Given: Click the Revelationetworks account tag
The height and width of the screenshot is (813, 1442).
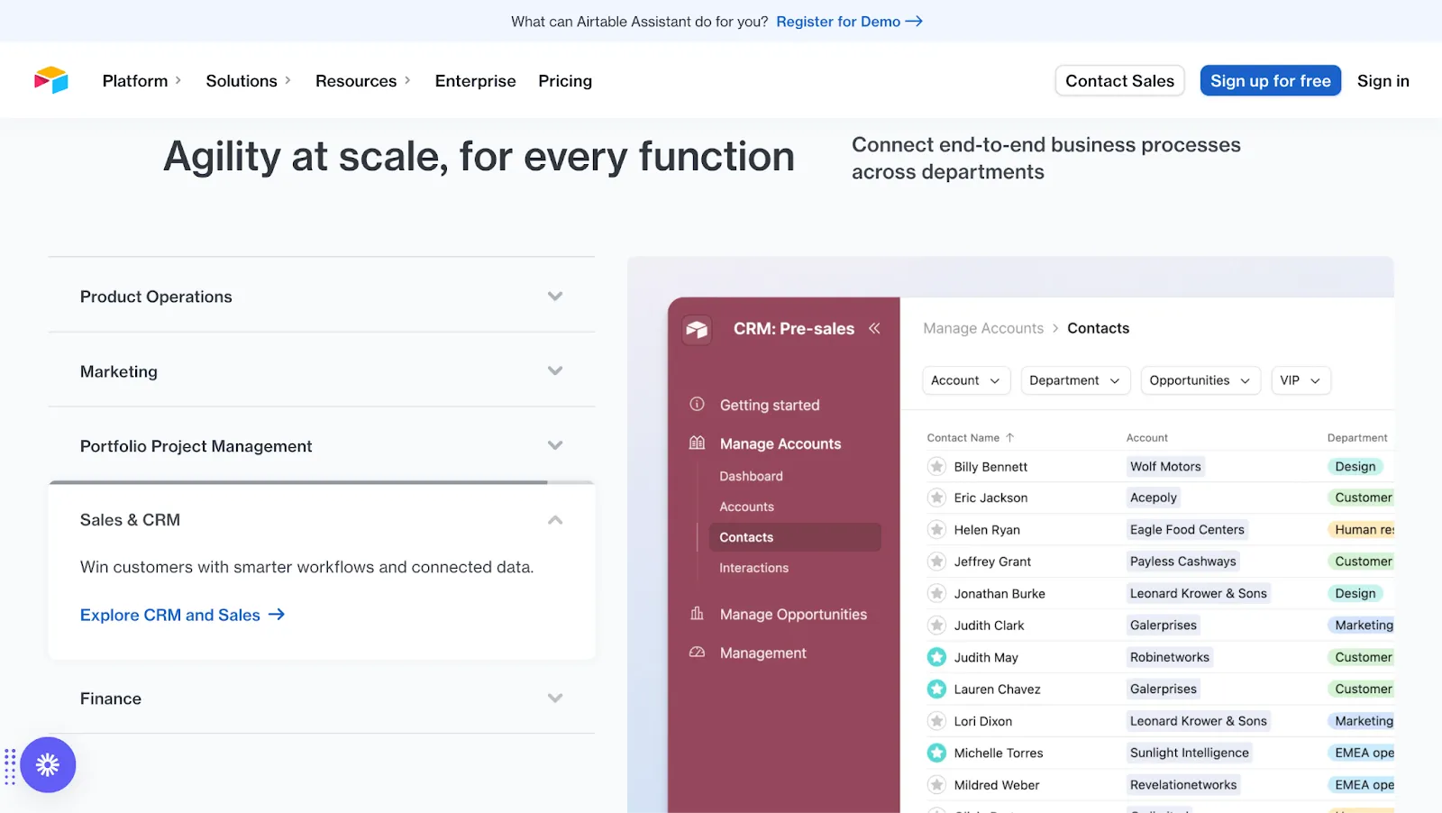Looking at the screenshot, I should point(1183,784).
